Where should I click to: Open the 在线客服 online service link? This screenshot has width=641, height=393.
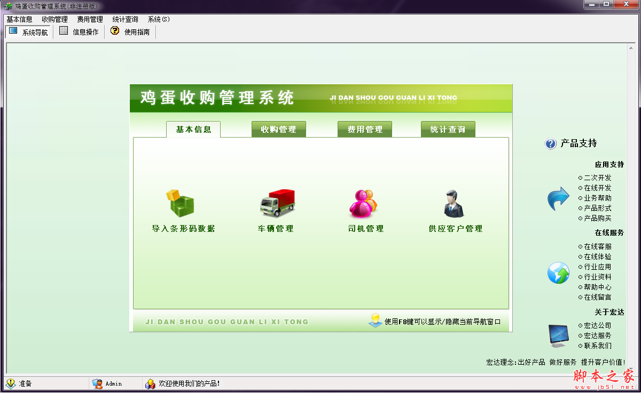click(598, 246)
